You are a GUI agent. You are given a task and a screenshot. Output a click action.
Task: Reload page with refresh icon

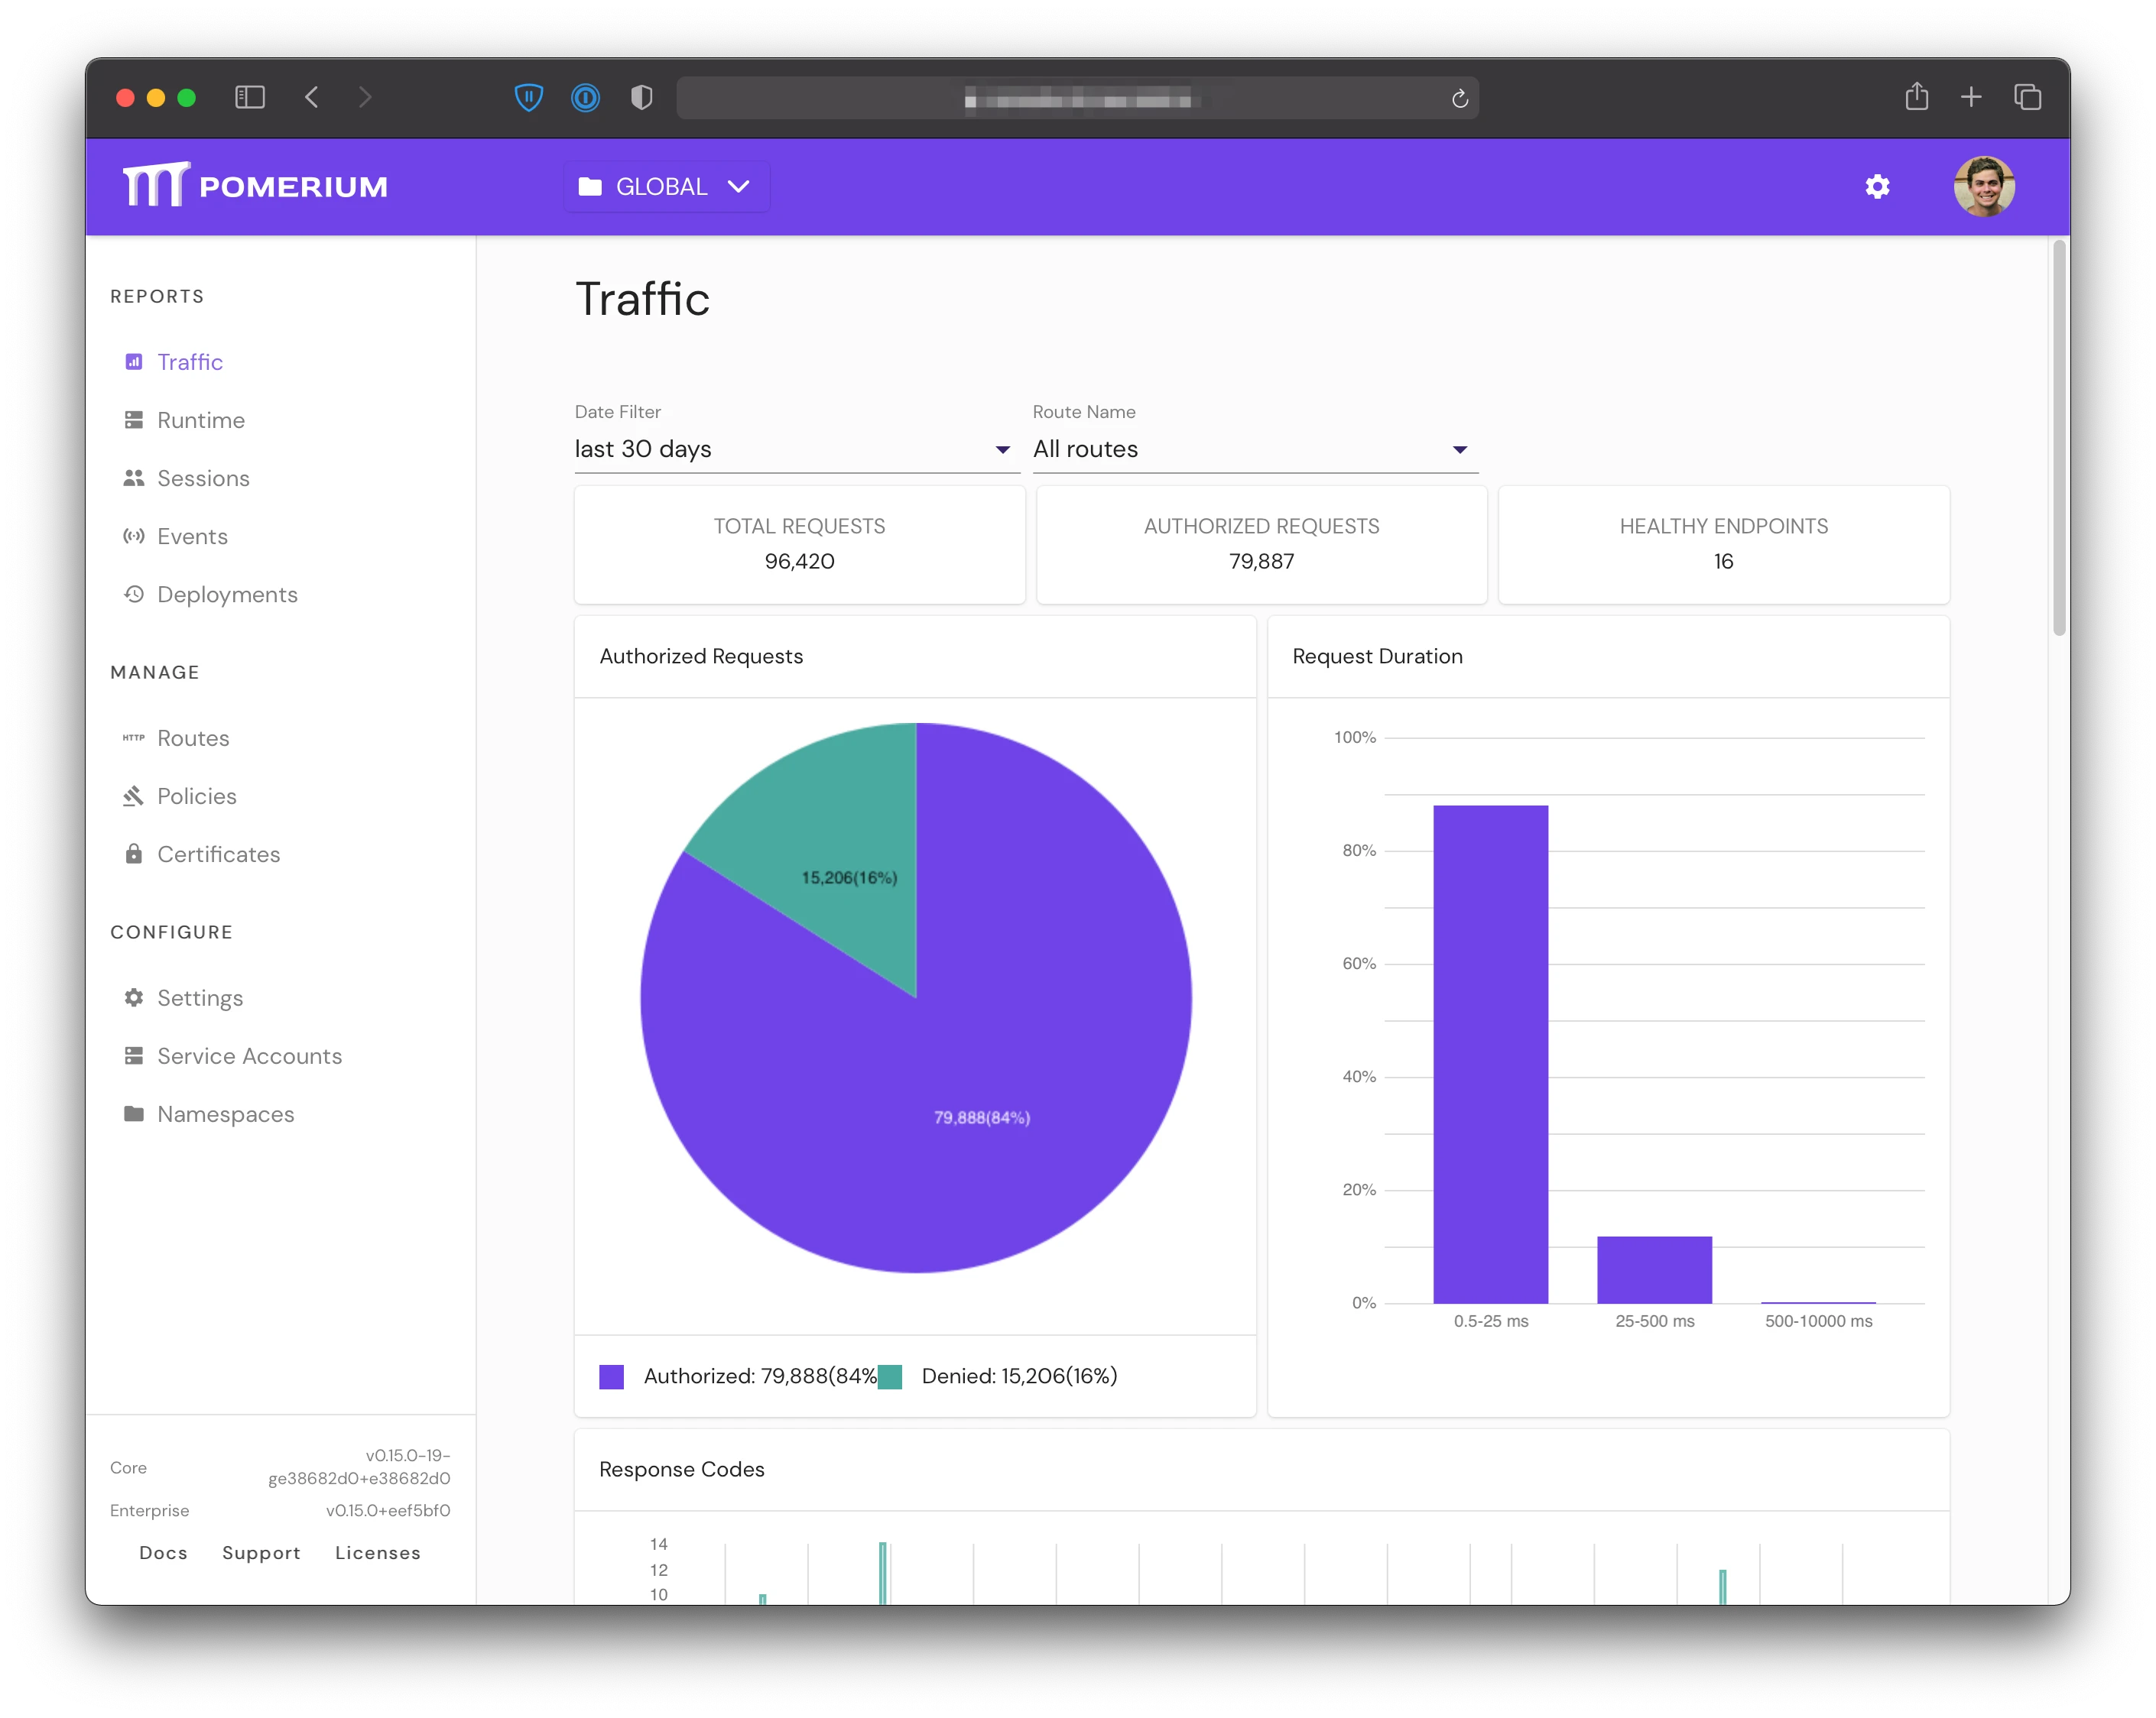[x=1461, y=98]
